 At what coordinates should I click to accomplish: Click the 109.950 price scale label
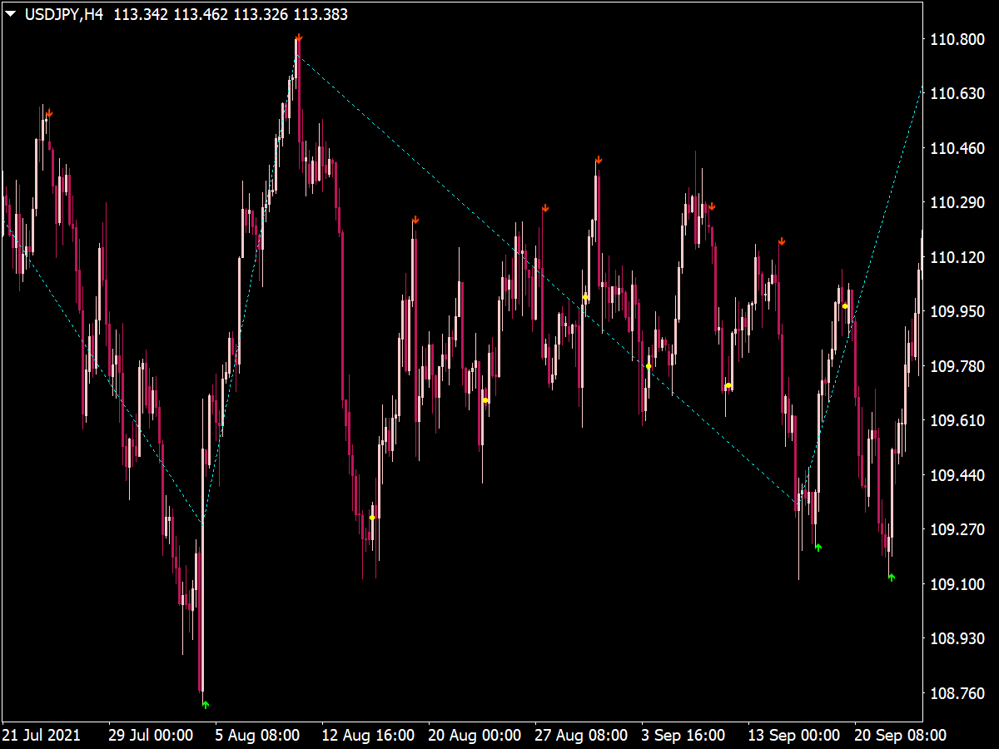[x=956, y=312]
